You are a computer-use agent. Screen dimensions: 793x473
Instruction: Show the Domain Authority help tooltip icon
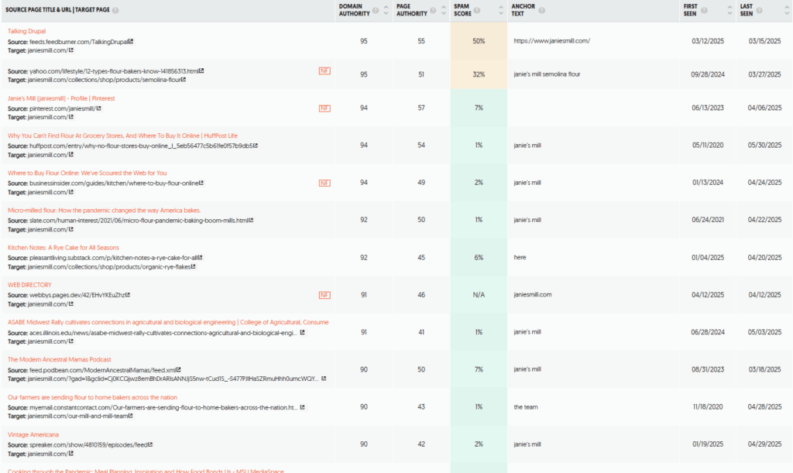coord(376,11)
